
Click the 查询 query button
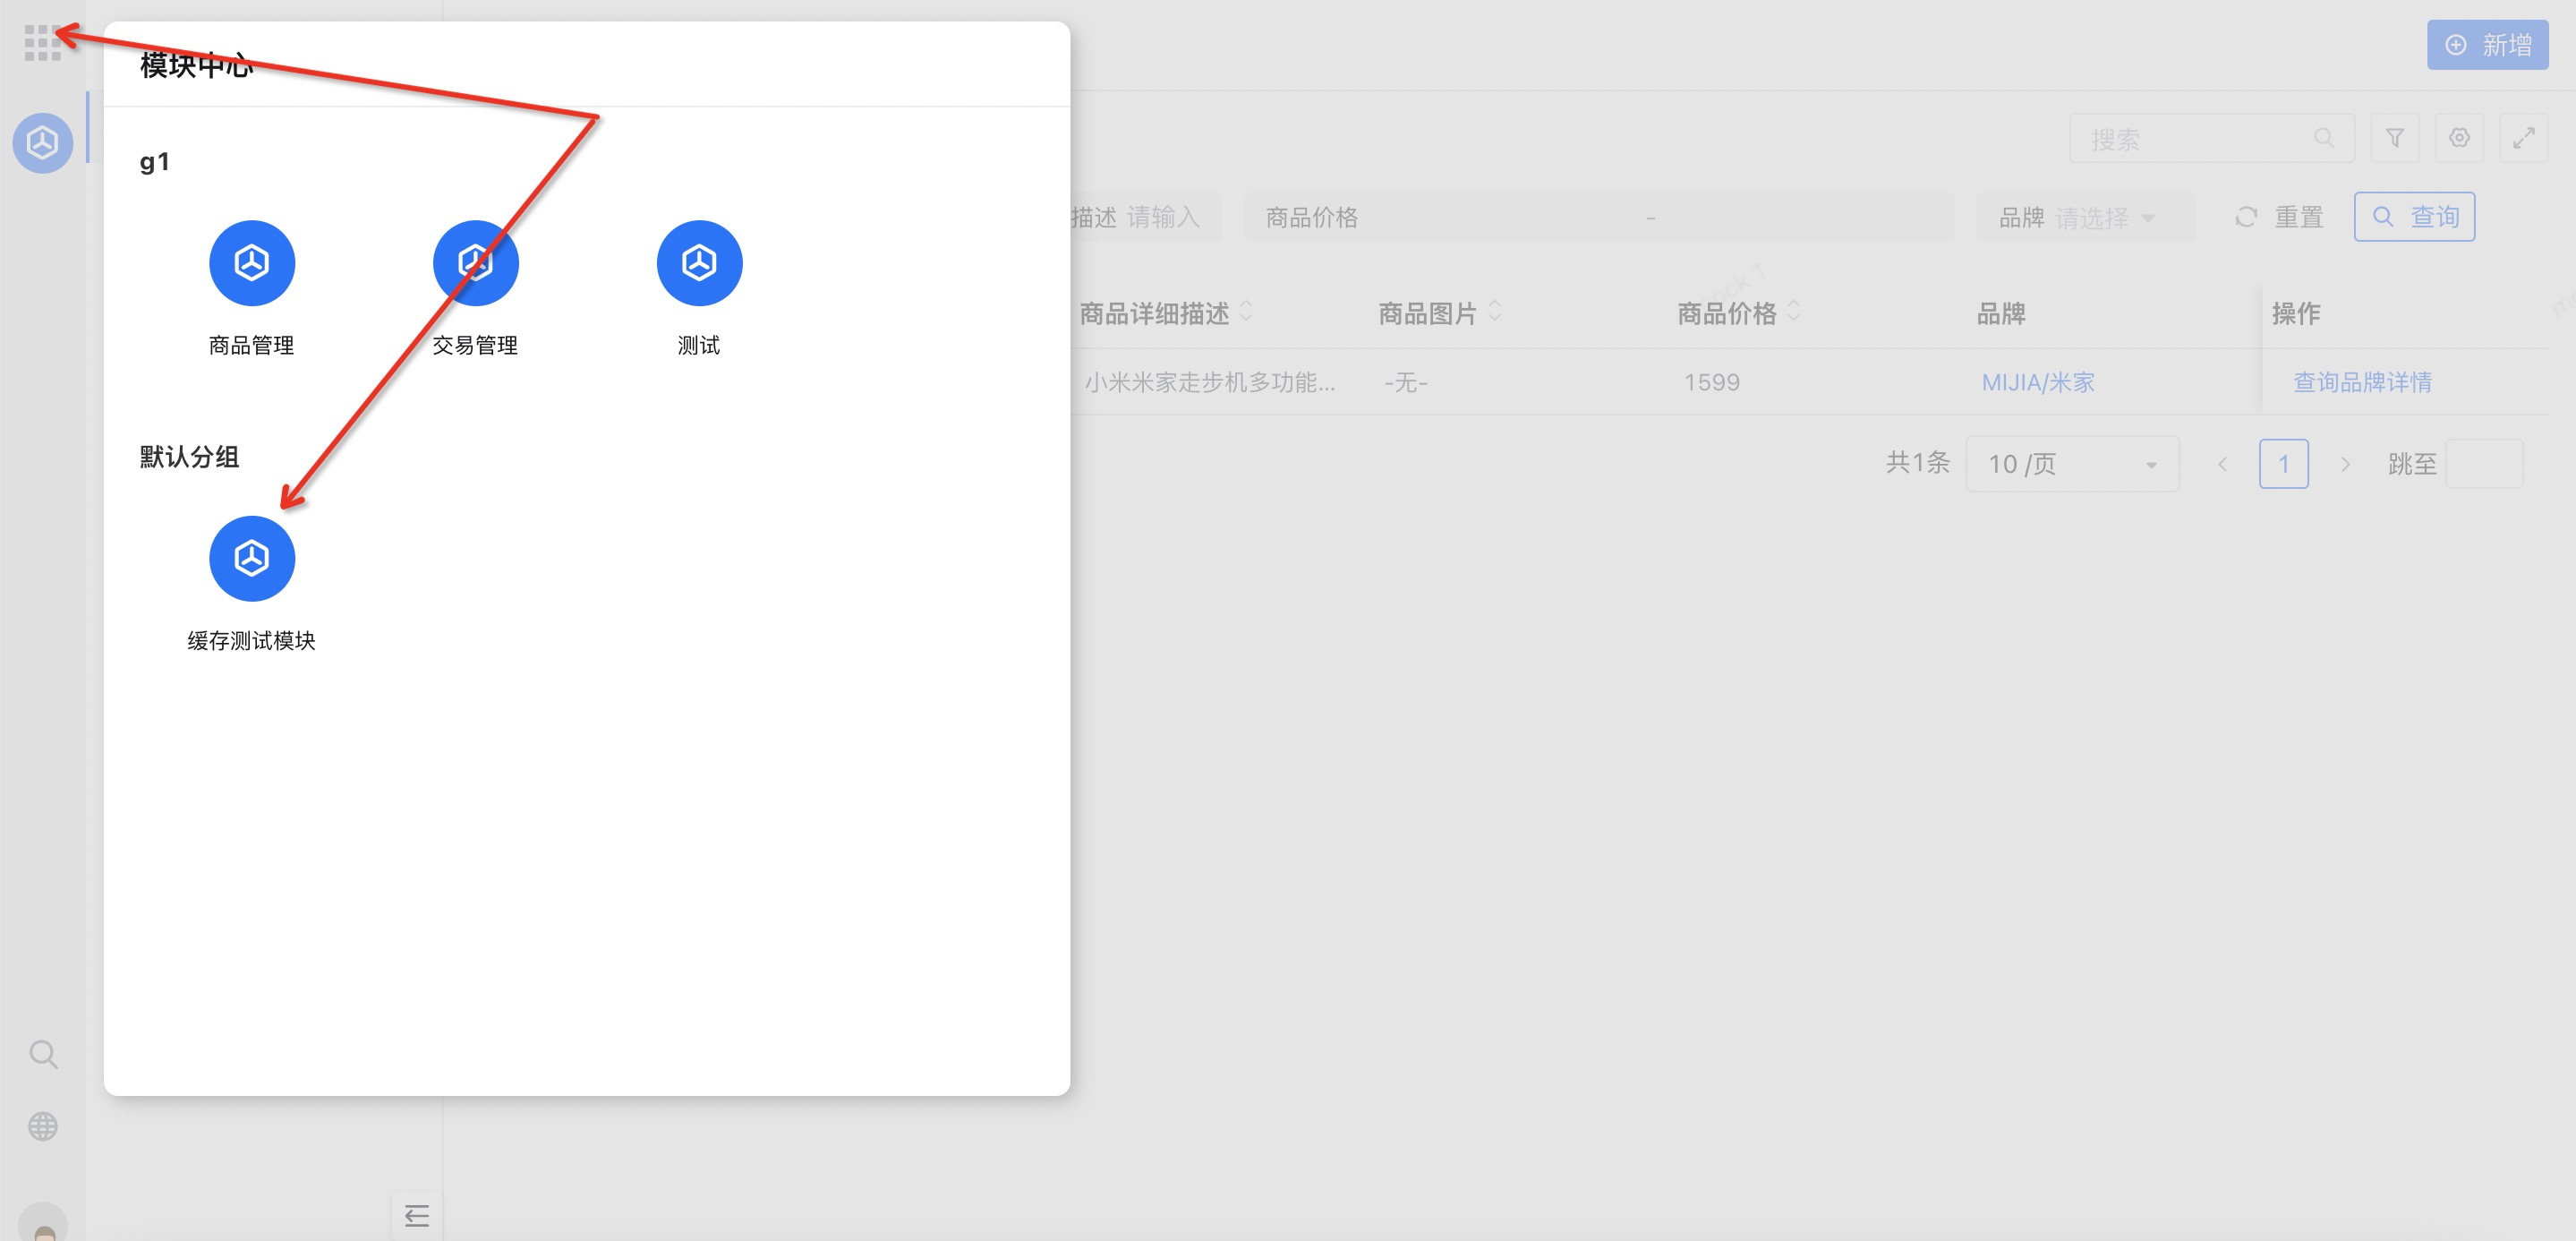click(x=2414, y=217)
